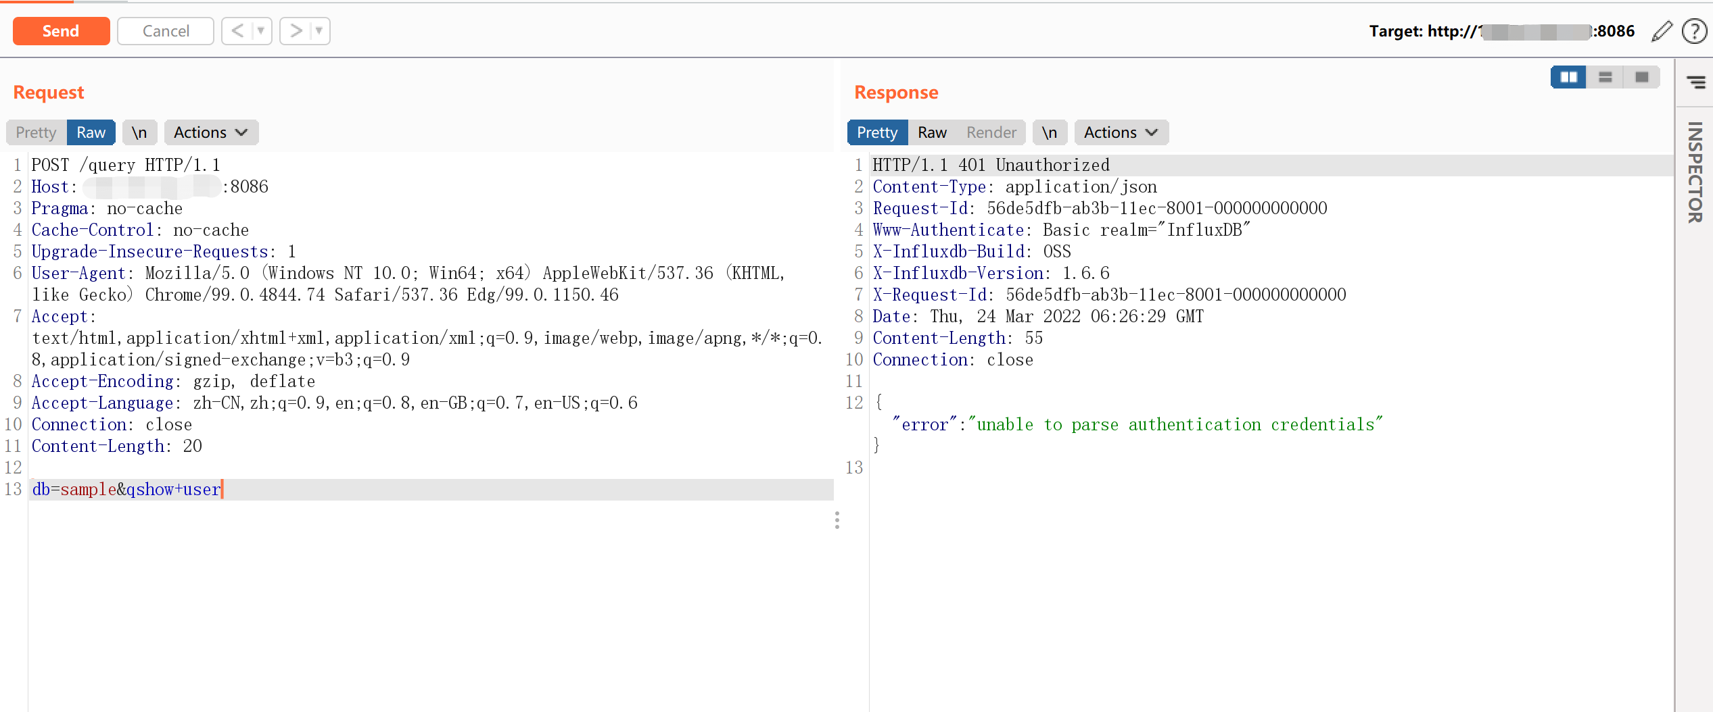Click 'Content-Length: 20' header
Screen dimensions: 1713x712
point(116,447)
